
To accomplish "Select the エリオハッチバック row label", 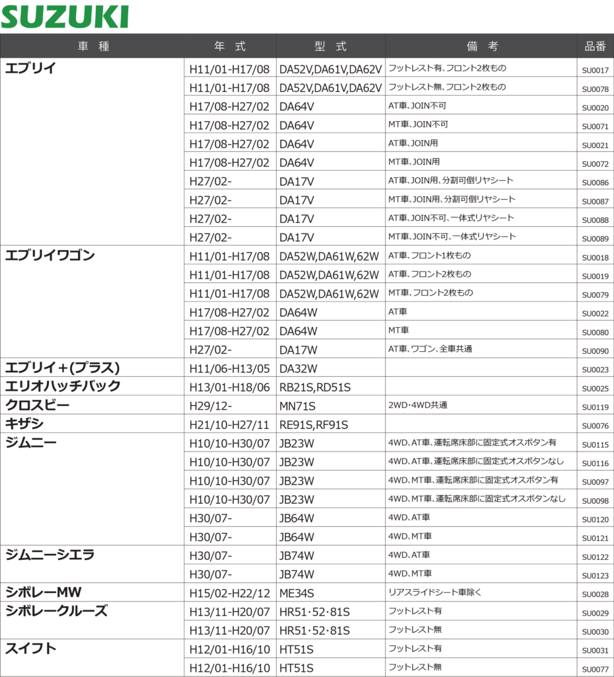I will 63,386.
